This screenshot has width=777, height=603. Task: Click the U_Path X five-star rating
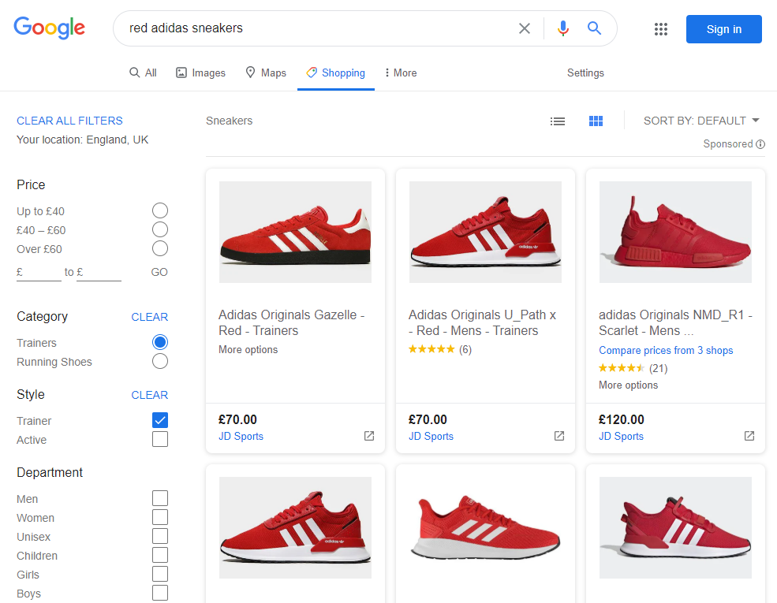tap(431, 349)
